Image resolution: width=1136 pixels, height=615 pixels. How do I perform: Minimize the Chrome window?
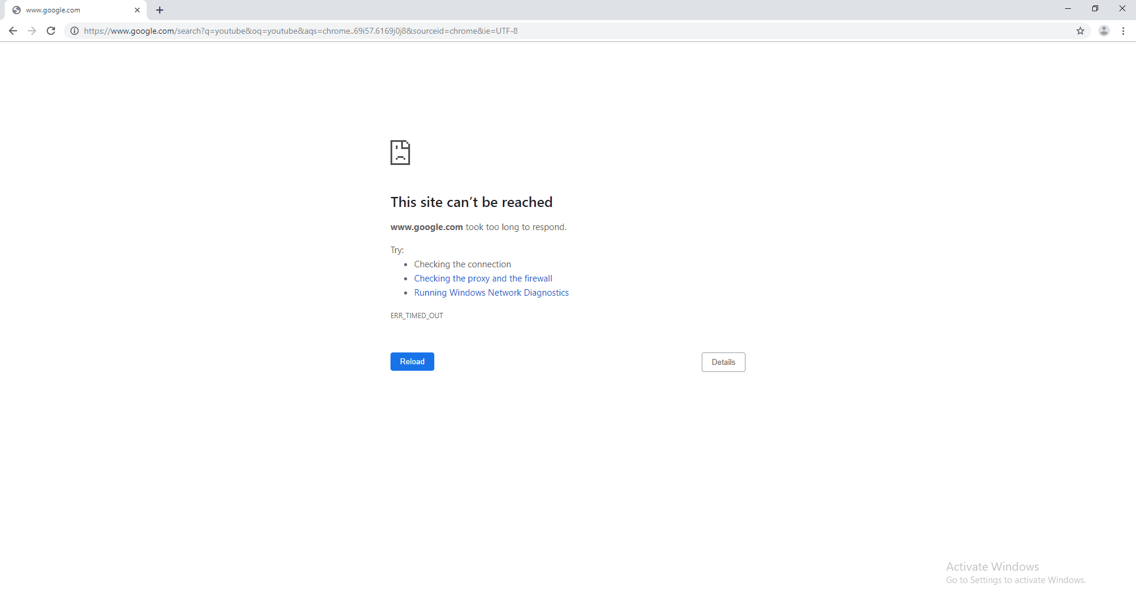1068,8
